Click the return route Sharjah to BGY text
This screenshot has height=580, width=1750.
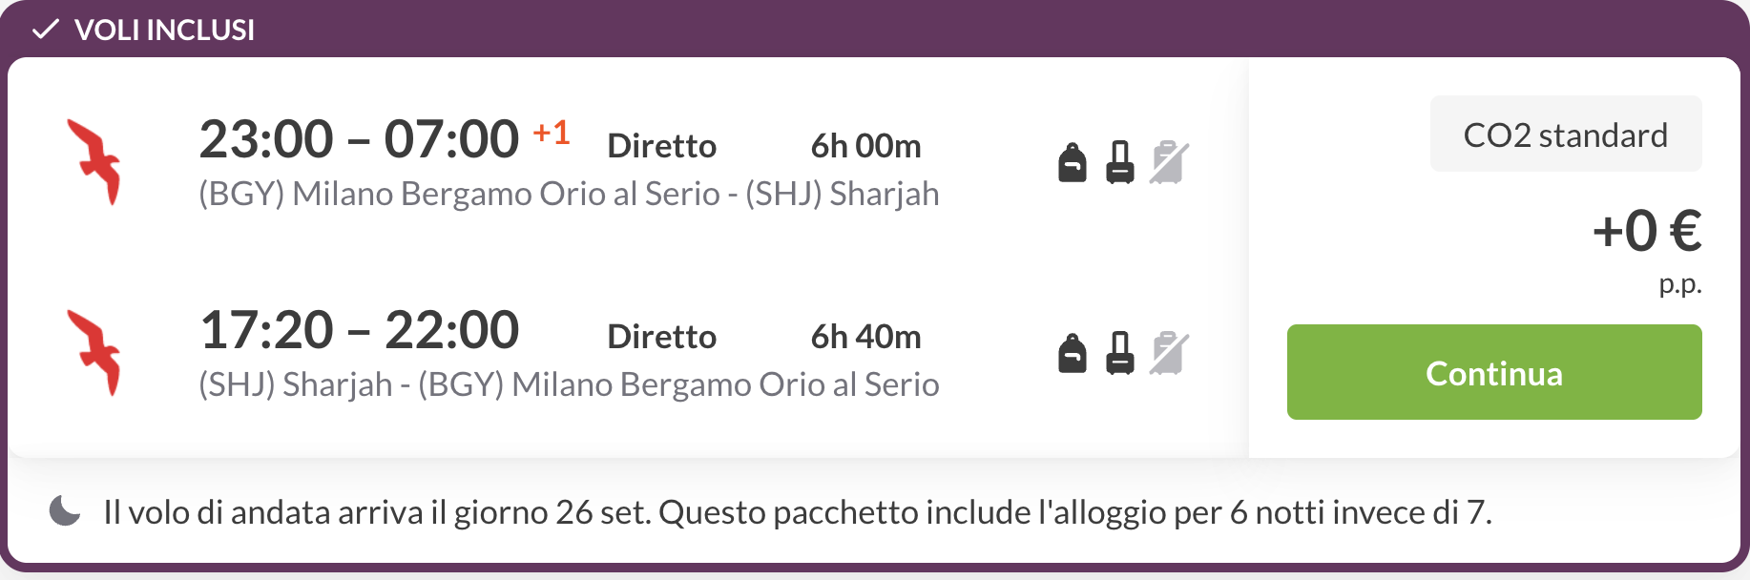coord(569,384)
